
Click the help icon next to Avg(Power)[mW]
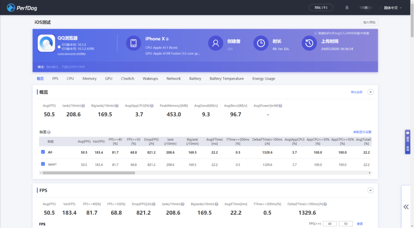tap(280, 106)
